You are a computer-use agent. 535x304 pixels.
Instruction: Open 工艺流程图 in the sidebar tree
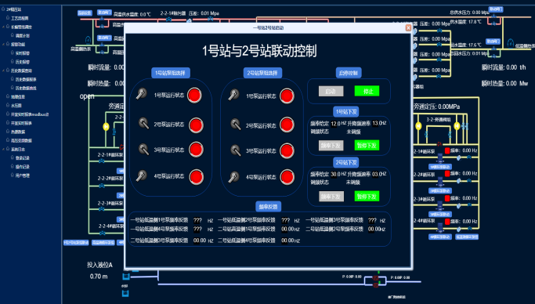[20, 18]
